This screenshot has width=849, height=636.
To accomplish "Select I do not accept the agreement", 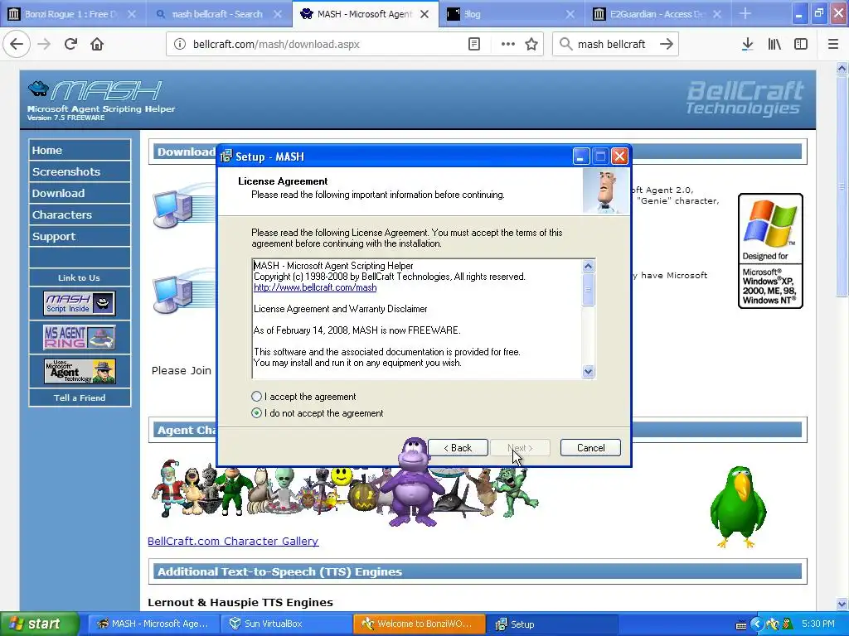I will 257,413.
